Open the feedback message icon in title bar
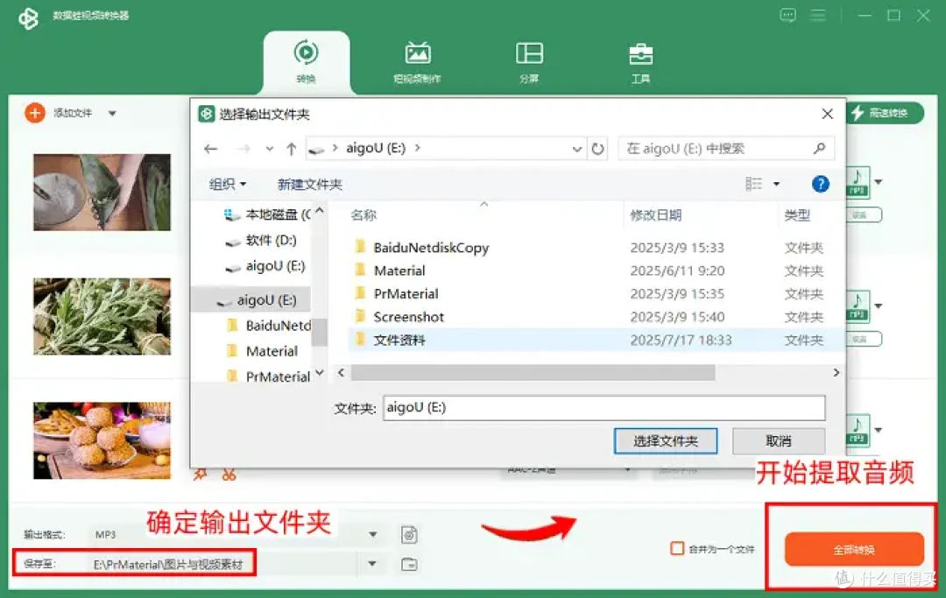Image resolution: width=946 pixels, height=598 pixels. [787, 15]
